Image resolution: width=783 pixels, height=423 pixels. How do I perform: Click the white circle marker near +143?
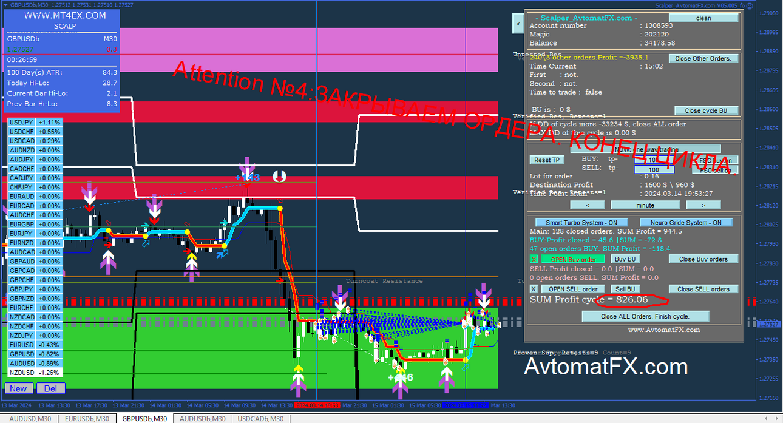tap(279, 177)
